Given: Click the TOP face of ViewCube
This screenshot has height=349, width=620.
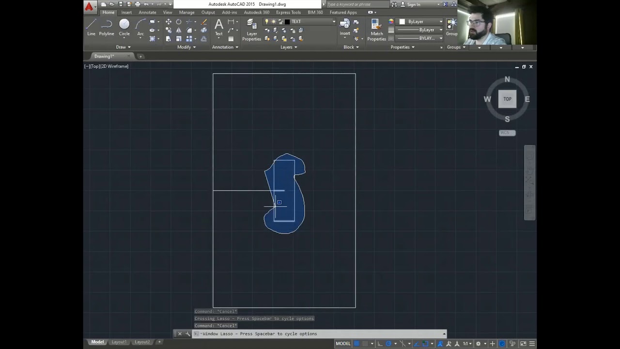Looking at the screenshot, I should pos(507,99).
